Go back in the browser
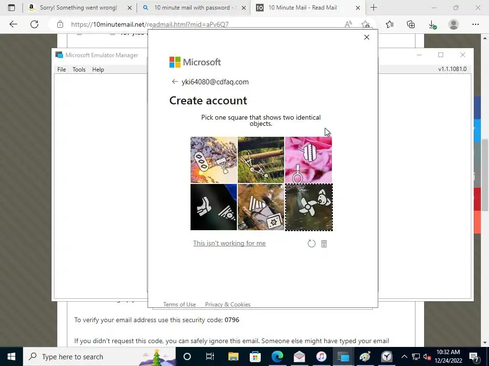 click(13, 24)
